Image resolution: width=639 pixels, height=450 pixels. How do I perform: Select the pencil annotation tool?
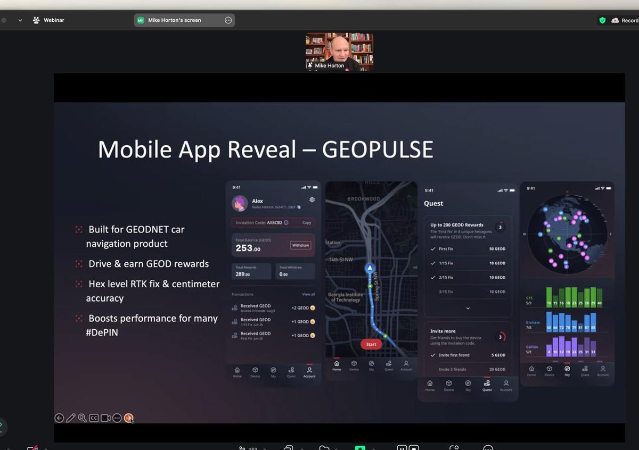click(x=71, y=418)
